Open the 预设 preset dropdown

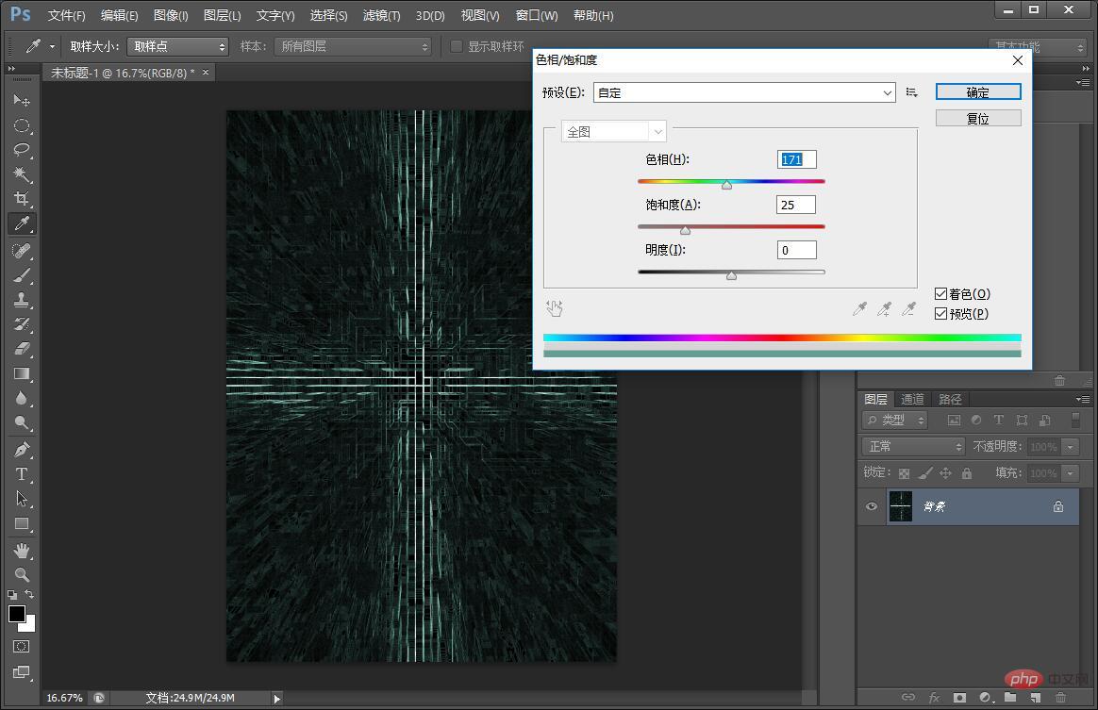click(743, 92)
